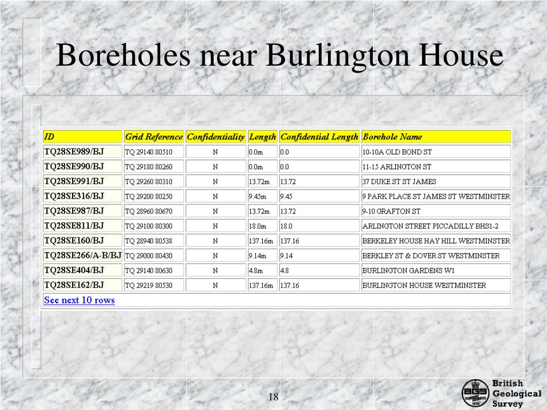This screenshot has width=547, height=410.
Task: Select grid reference TQ 29260 80310
Action: coord(149,182)
